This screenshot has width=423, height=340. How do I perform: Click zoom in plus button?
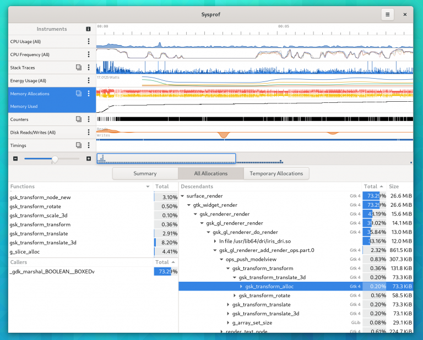pyautogui.click(x=88, y=159)
